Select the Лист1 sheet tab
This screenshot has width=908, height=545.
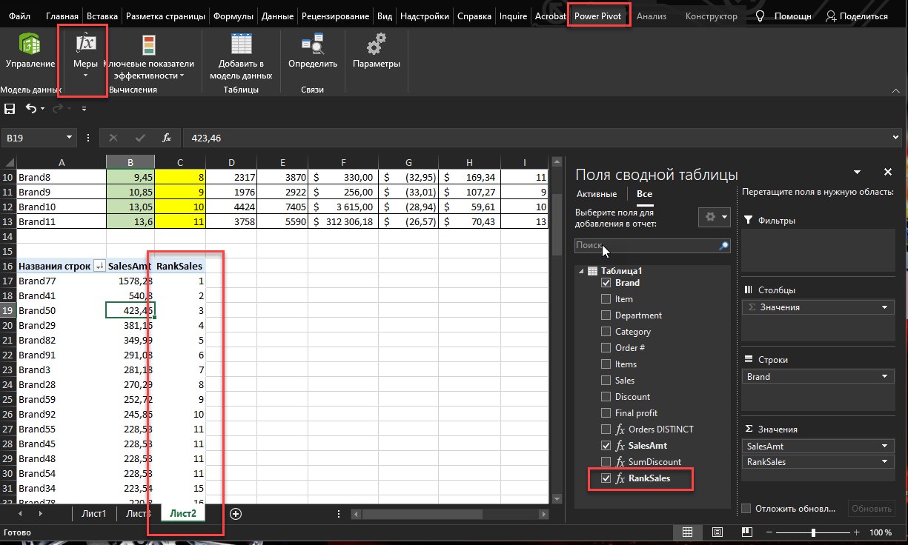pos(93,513)
